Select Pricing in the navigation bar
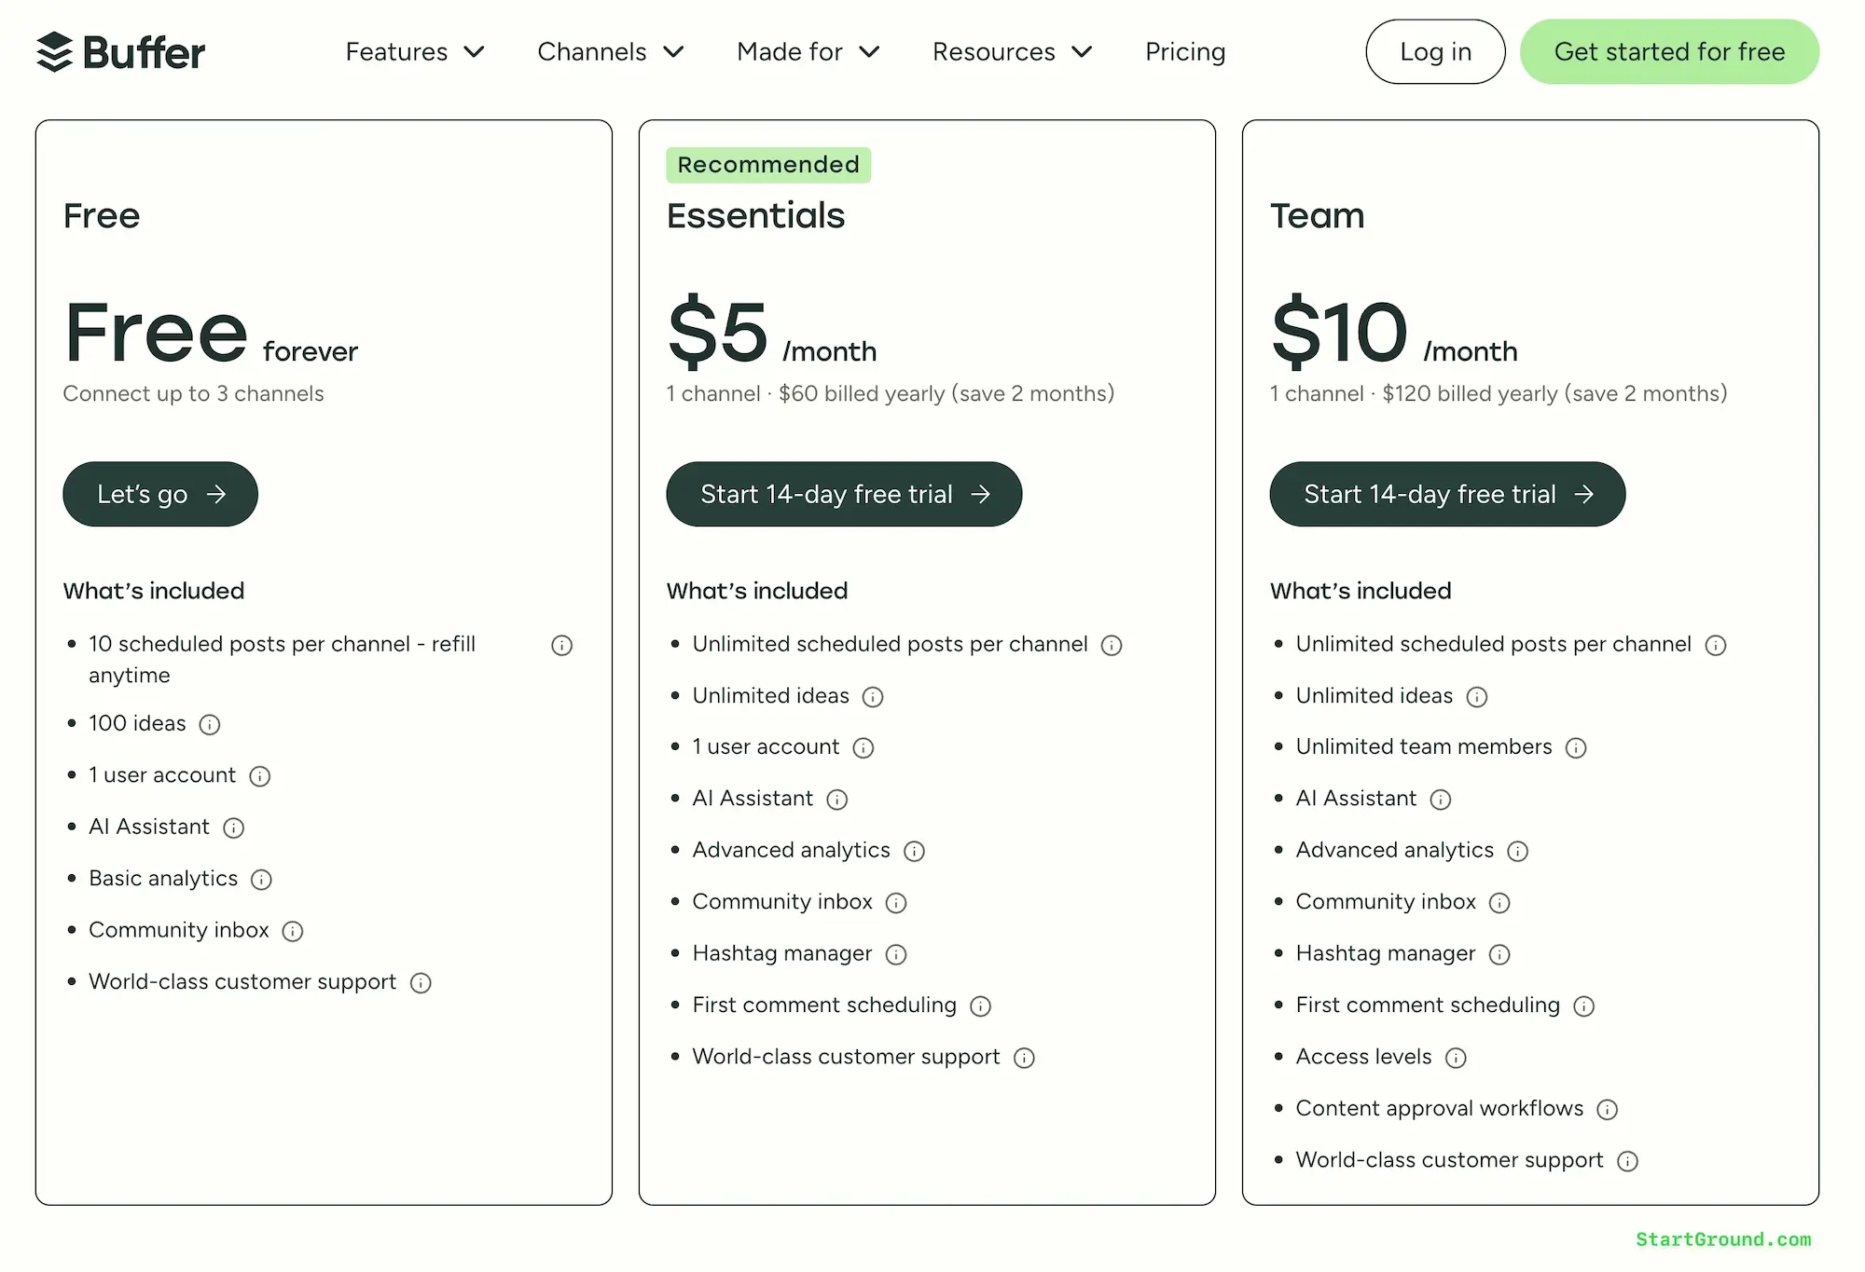Viewport: 1865px width, 1272px height. coord(1184,52)
